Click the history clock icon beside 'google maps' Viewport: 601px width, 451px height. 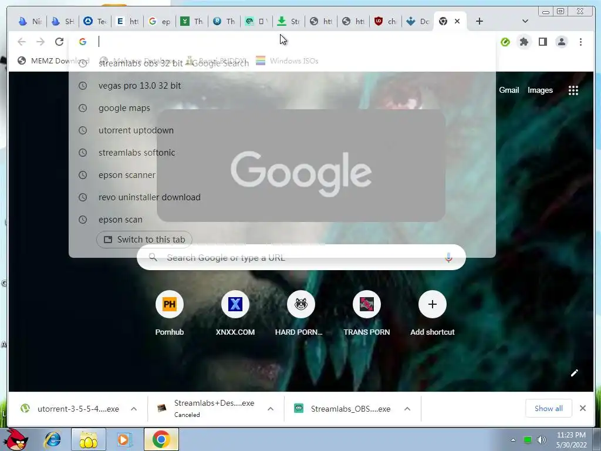click(x=83, y=108)
